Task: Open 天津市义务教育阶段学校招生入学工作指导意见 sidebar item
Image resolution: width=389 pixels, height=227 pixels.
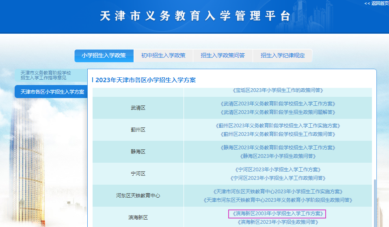Action: click(x=46, y=75)
